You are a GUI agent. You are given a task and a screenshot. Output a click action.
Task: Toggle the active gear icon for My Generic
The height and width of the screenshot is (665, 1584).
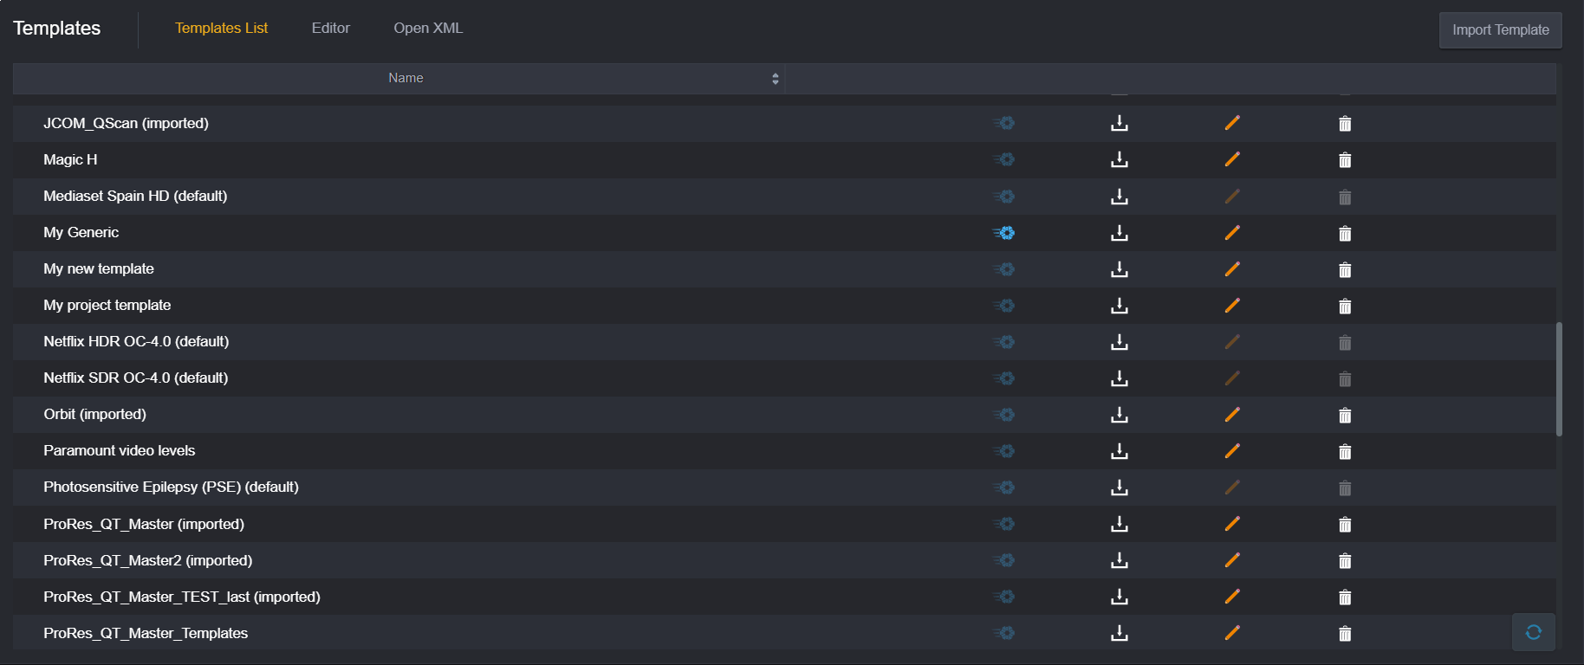(x=1004, y=233)
